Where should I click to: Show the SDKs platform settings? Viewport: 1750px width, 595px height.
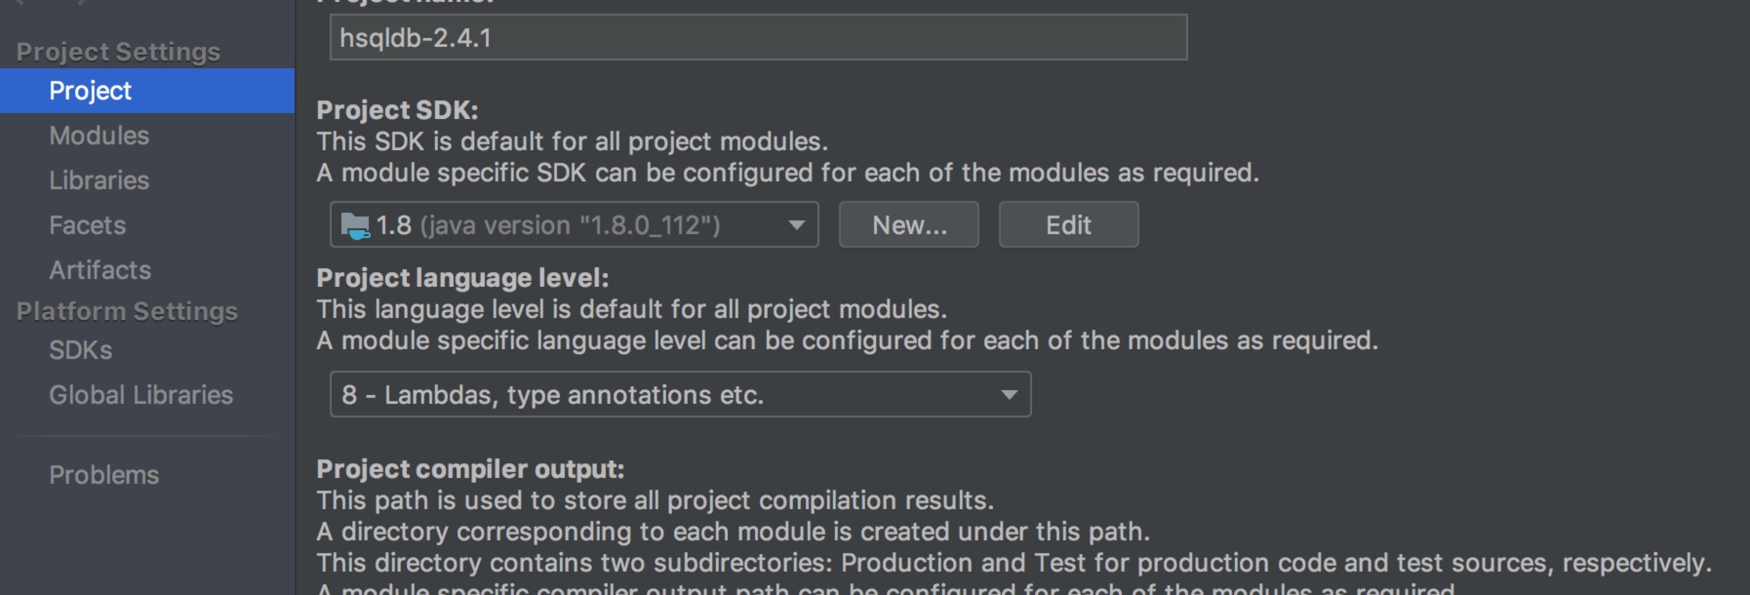[x=80, y=350]
